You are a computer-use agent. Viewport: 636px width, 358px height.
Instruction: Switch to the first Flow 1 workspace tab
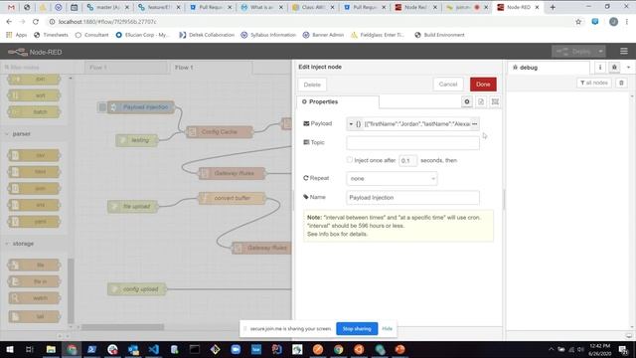tap(126, 68)
